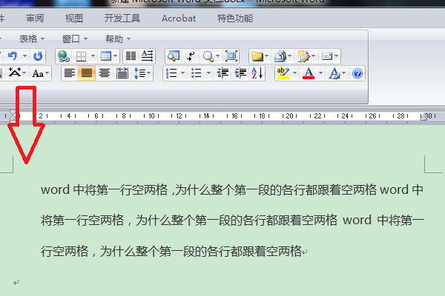Expand the line spacing dropdown arrow
Viewport: 445px width, 296px height.
click(148, 73)
